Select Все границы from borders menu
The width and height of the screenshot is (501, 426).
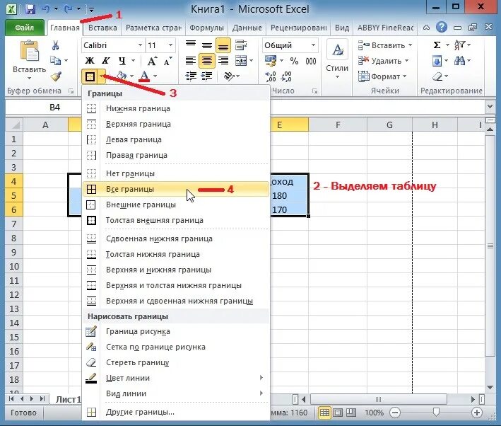176,189
